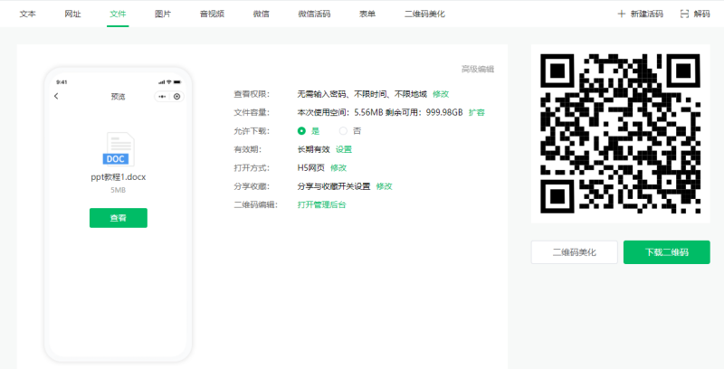This screenshot has width=724, height=369.
Task: Open 打开管理后台 link
Action: pyautogui.click(x=321, y=204)
